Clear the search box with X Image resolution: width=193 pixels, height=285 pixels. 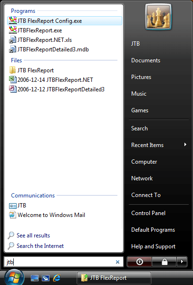tap(117, 262)
